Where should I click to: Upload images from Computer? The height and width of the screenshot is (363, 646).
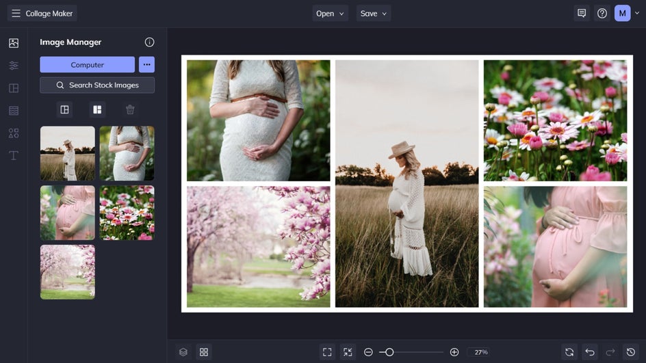tap(88, 65)
